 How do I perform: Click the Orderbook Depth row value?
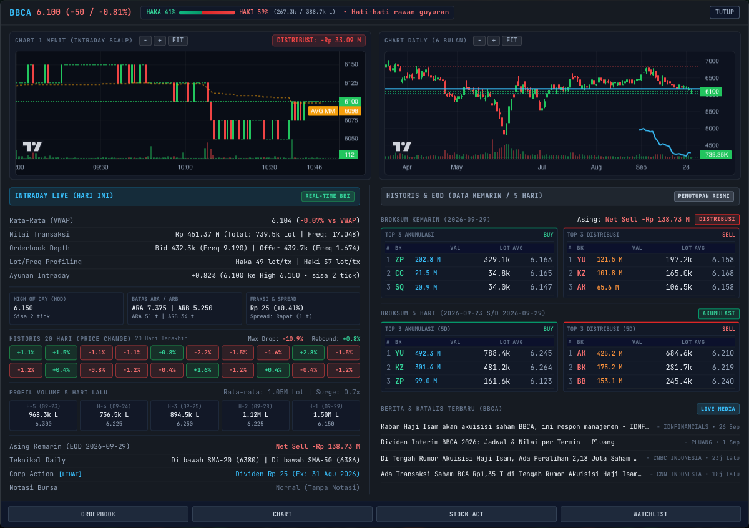(258, 248)
